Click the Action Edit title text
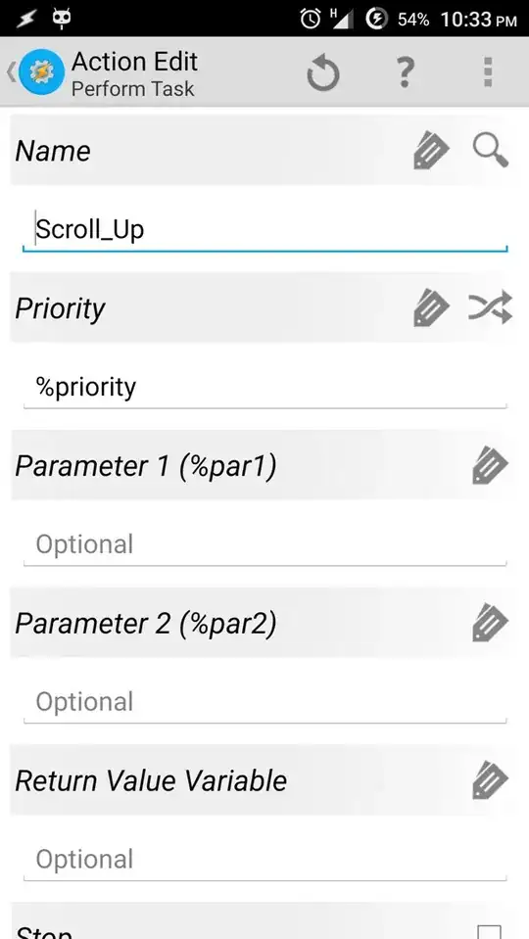529x939 pixels. point(135,61)
